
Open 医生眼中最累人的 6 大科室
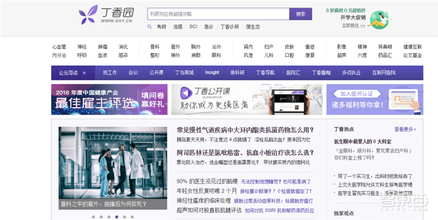(362, 141)
